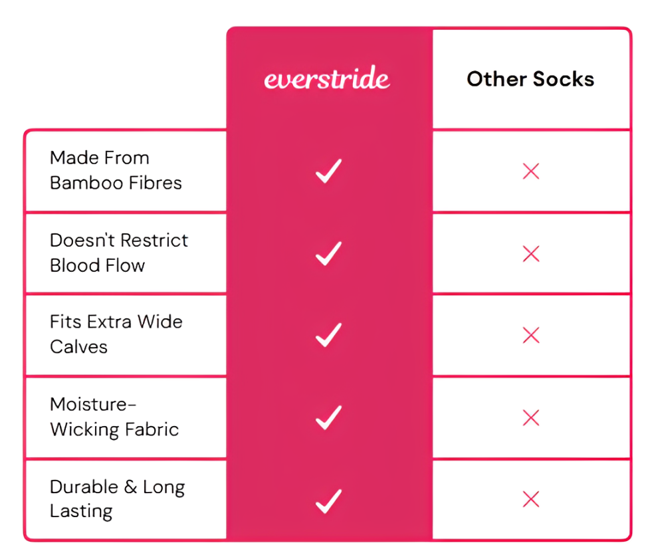Click the word Lasting in last row
This screenshot has width=646, height=559.
(81, 511)
